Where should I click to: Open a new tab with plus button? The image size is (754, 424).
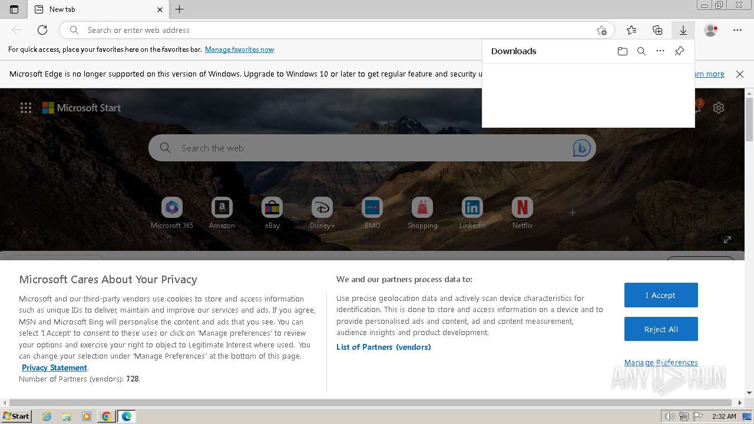tap(180, 9)
